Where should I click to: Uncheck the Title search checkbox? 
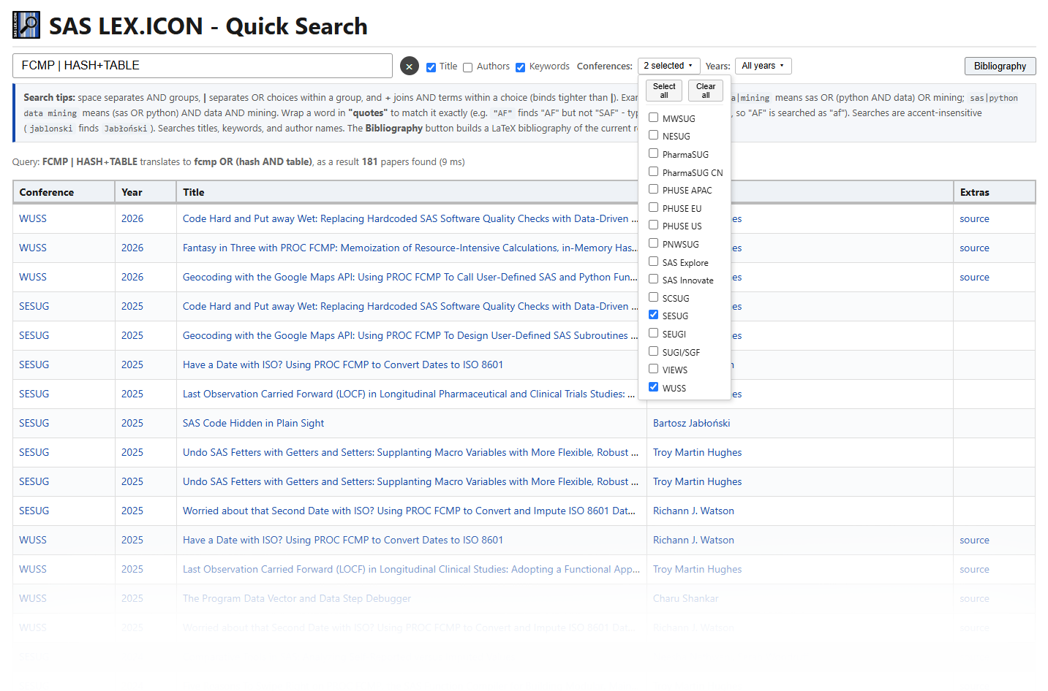431,67
